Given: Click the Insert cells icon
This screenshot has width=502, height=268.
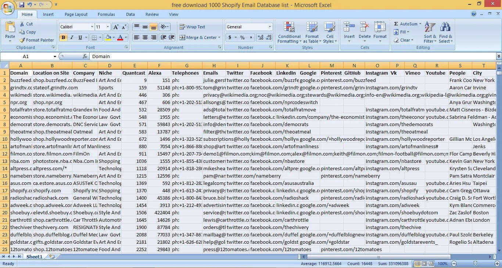Looking at the screenshot, I should 349,27.
